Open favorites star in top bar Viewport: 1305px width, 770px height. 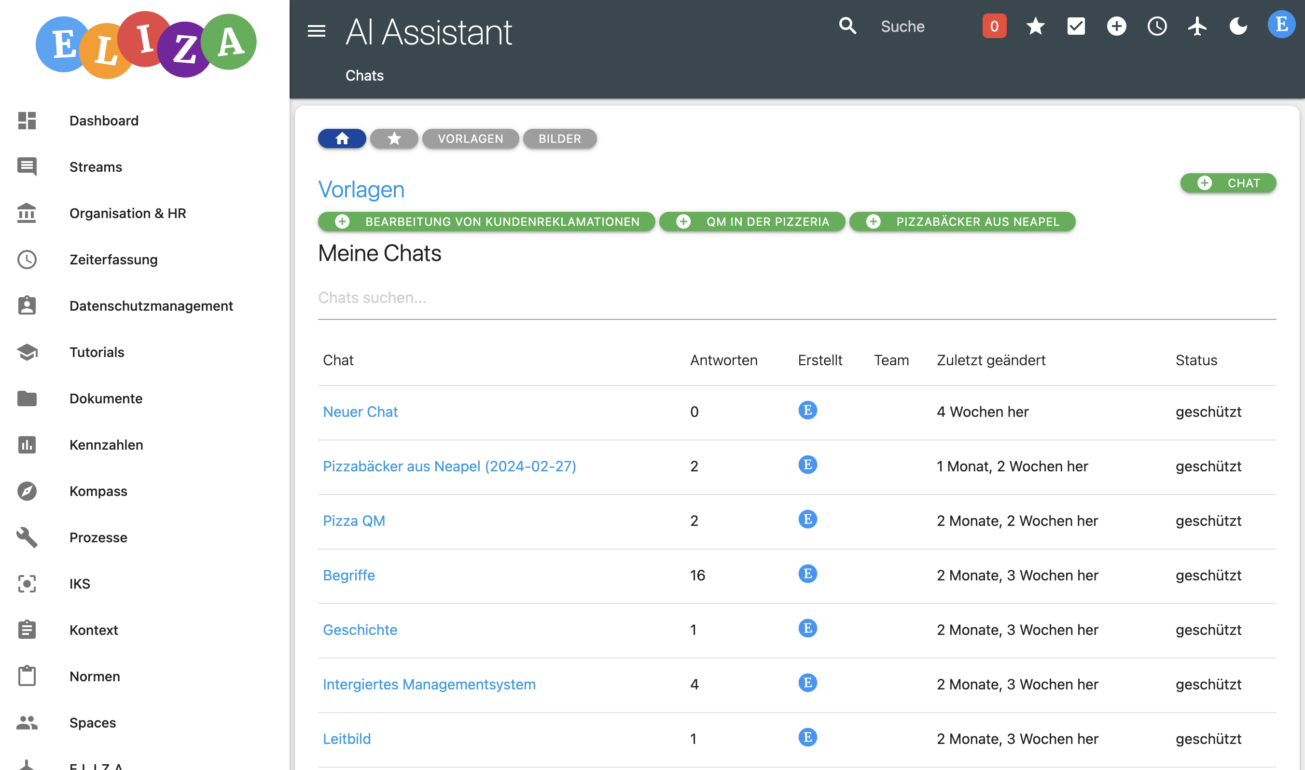point(1035,26)
